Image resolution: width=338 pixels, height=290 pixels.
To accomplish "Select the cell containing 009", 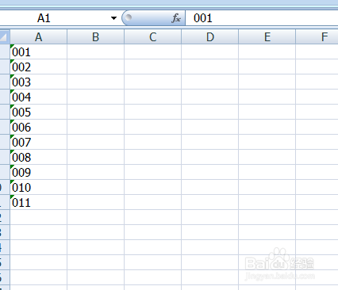I will click(38, 172).
